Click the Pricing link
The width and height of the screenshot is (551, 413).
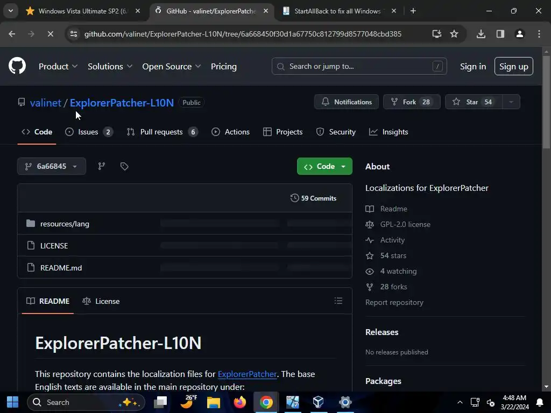[223, 66]
